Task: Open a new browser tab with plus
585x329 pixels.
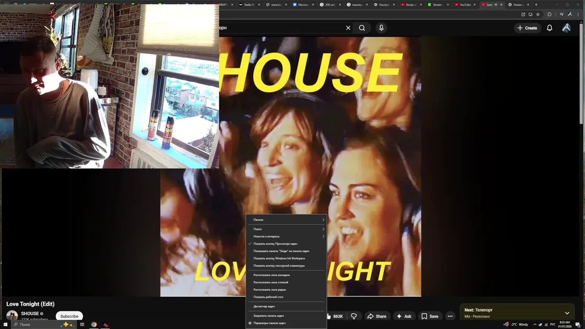Action: (536, 5)
